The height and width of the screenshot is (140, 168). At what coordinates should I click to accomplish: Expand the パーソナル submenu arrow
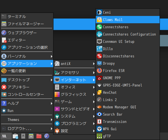pyautogui.click(x=52, y=56)
